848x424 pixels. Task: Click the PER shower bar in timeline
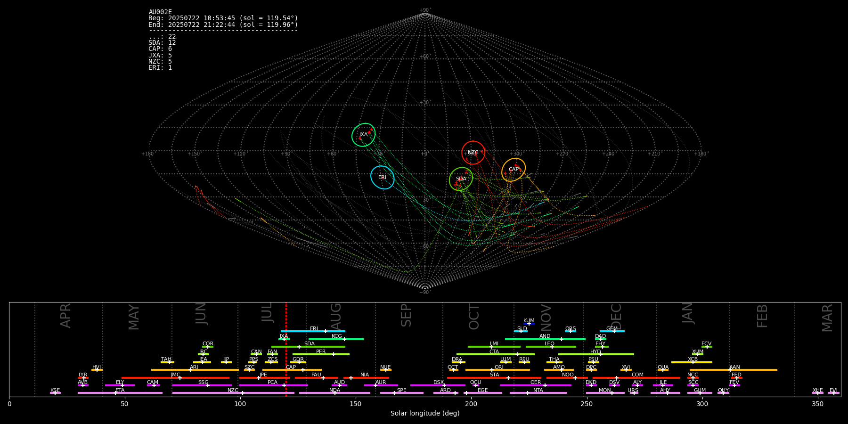click(x=321, y=354)
